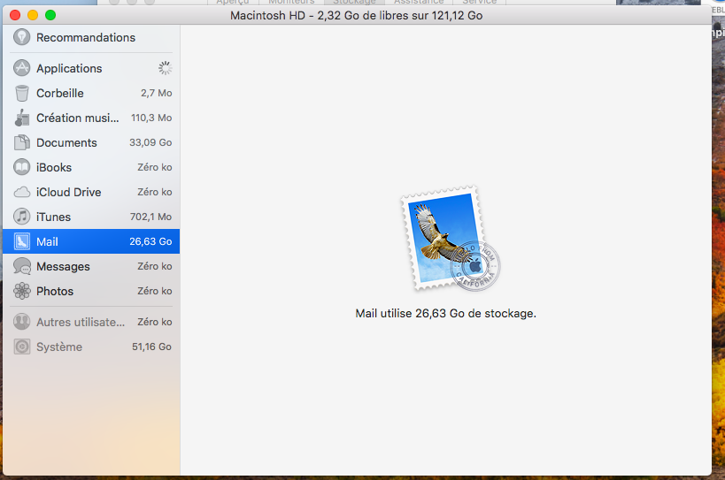Open the iCloud Drive category
The height and width of the screenshot is (480, 725).
(91, 192)
